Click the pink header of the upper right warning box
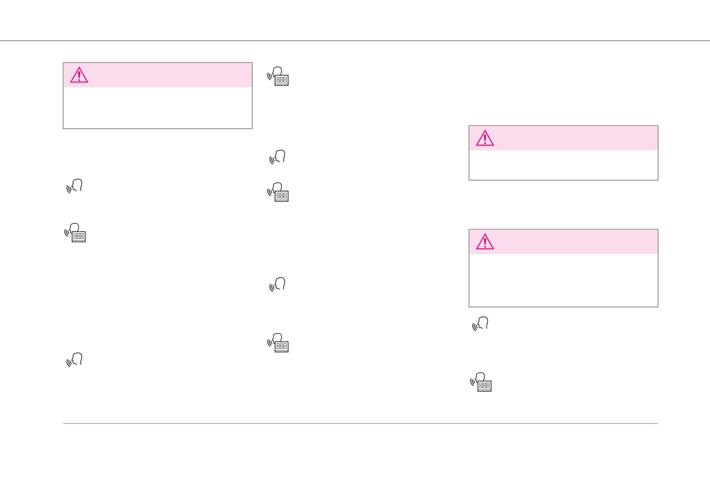The width and height of the screenshot is (710, 479). click(x=564, y=138)
